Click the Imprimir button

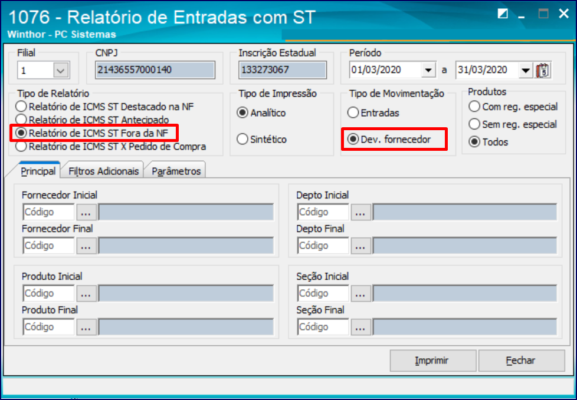pos(433,361)
